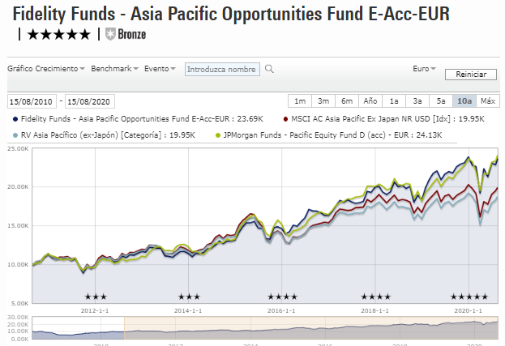Open the Gráfico Crecimiento dropdown
Viewport: 505px width, 346px height.
click(x=45, y=69)
